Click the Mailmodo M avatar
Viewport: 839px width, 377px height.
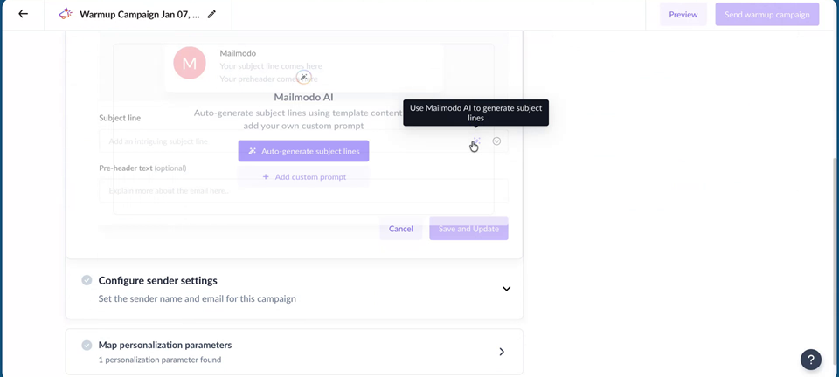click(190, 63)
